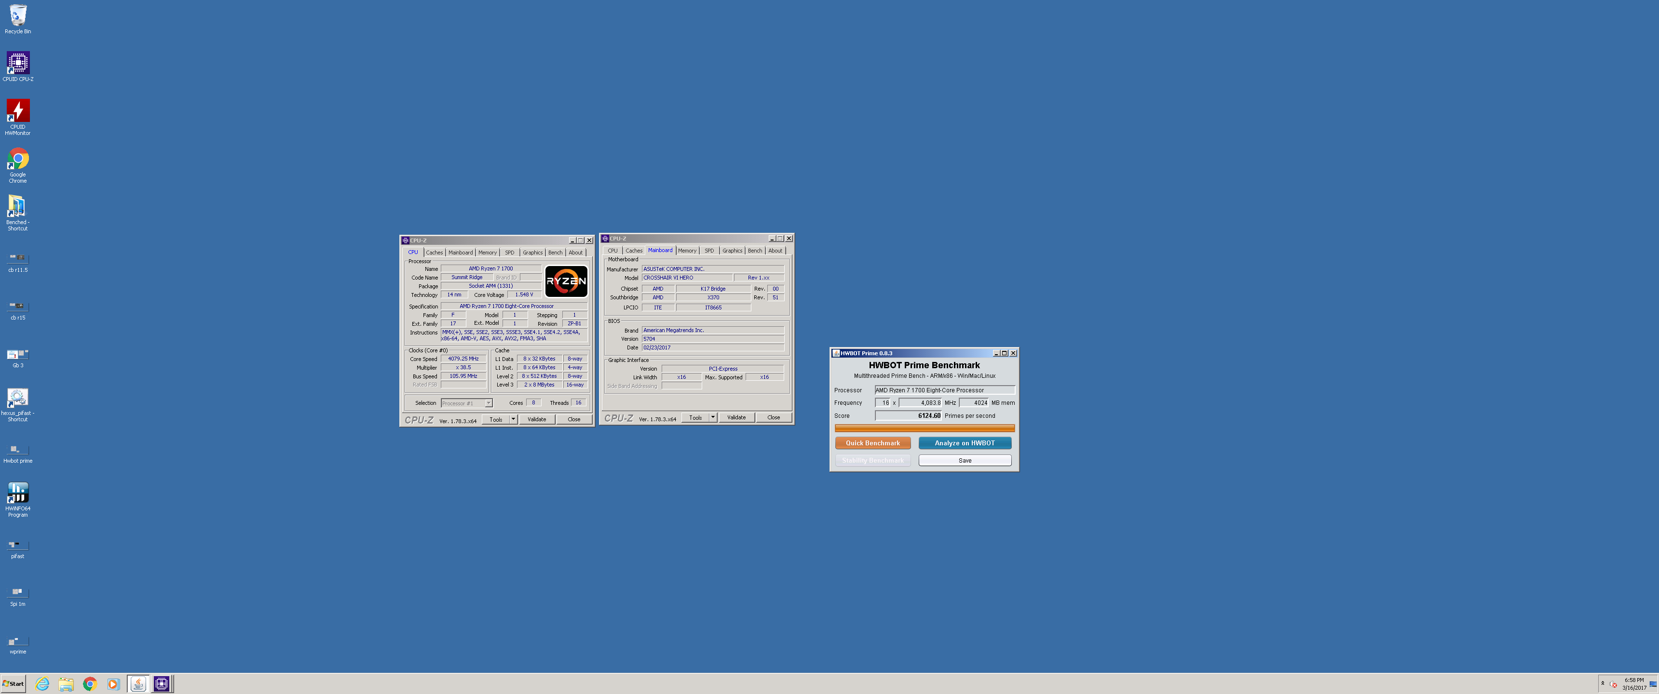Click Validate in the right CPU-Z window
Image resolution: width=1659 pixels, height=694 pixels.
[x=736, y=417]
